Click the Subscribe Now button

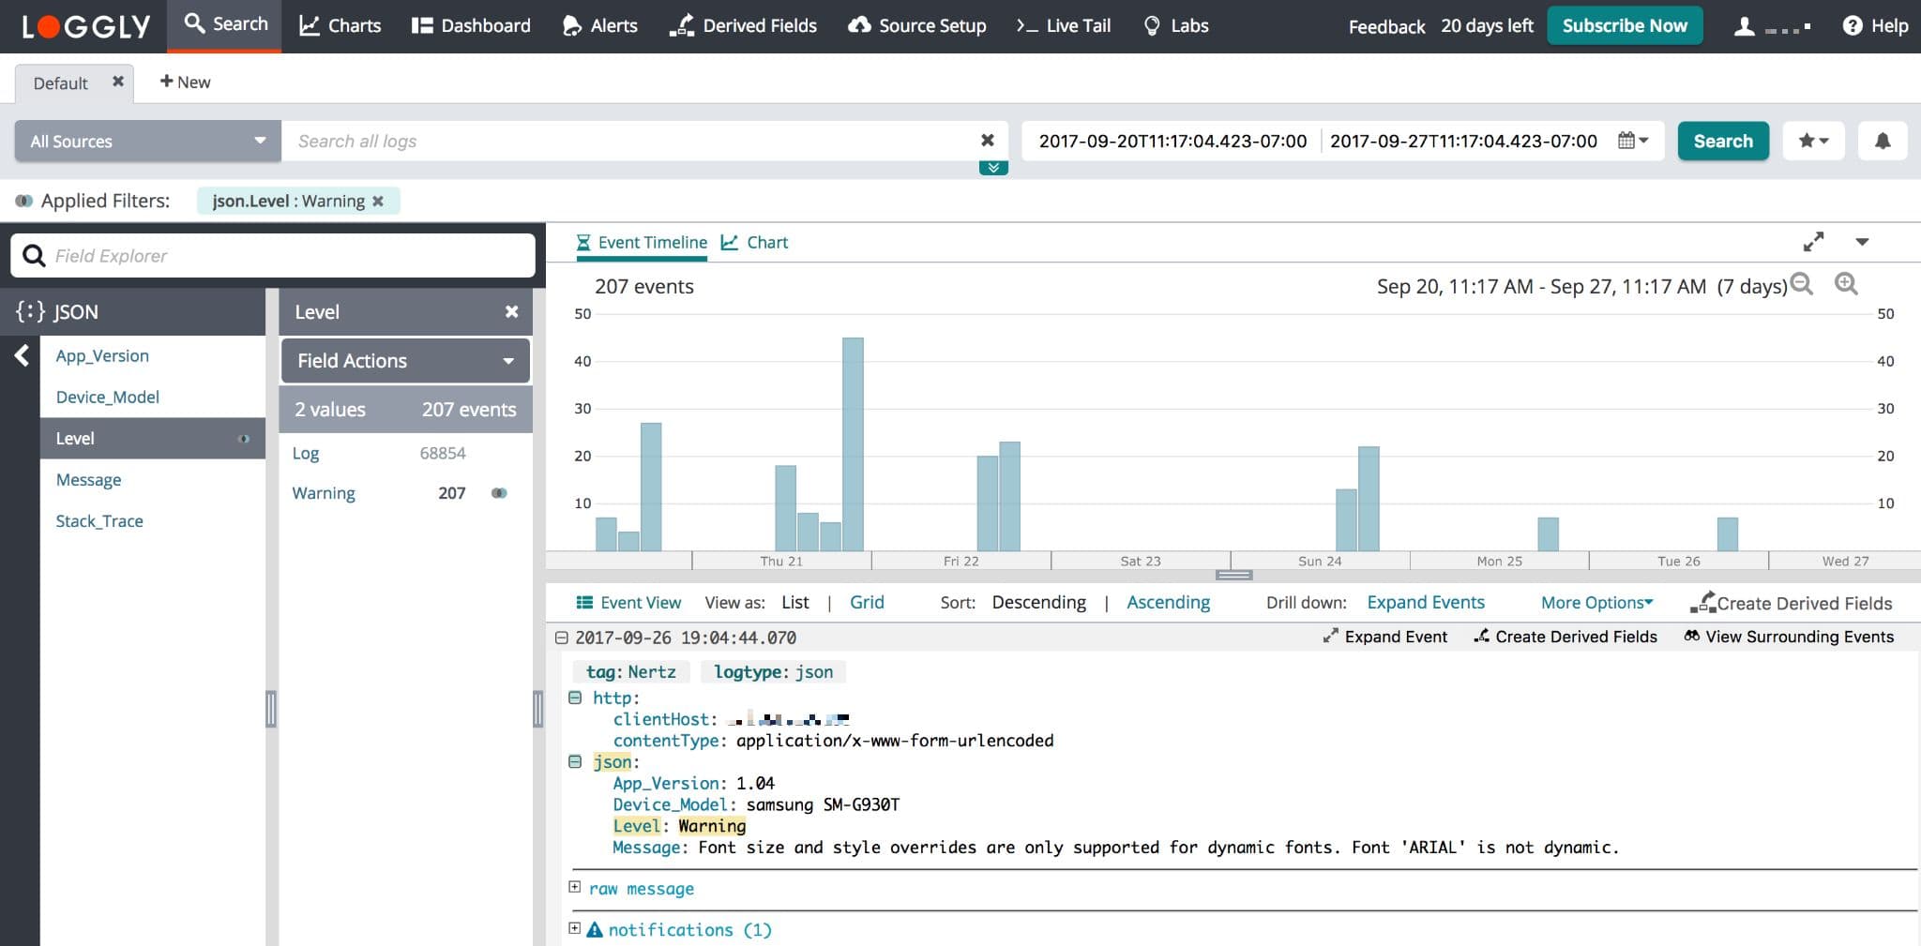click(1624, 26)
